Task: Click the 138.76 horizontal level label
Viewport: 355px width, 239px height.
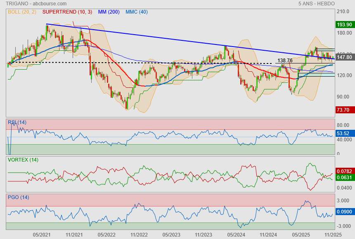Action: (285, 61)
